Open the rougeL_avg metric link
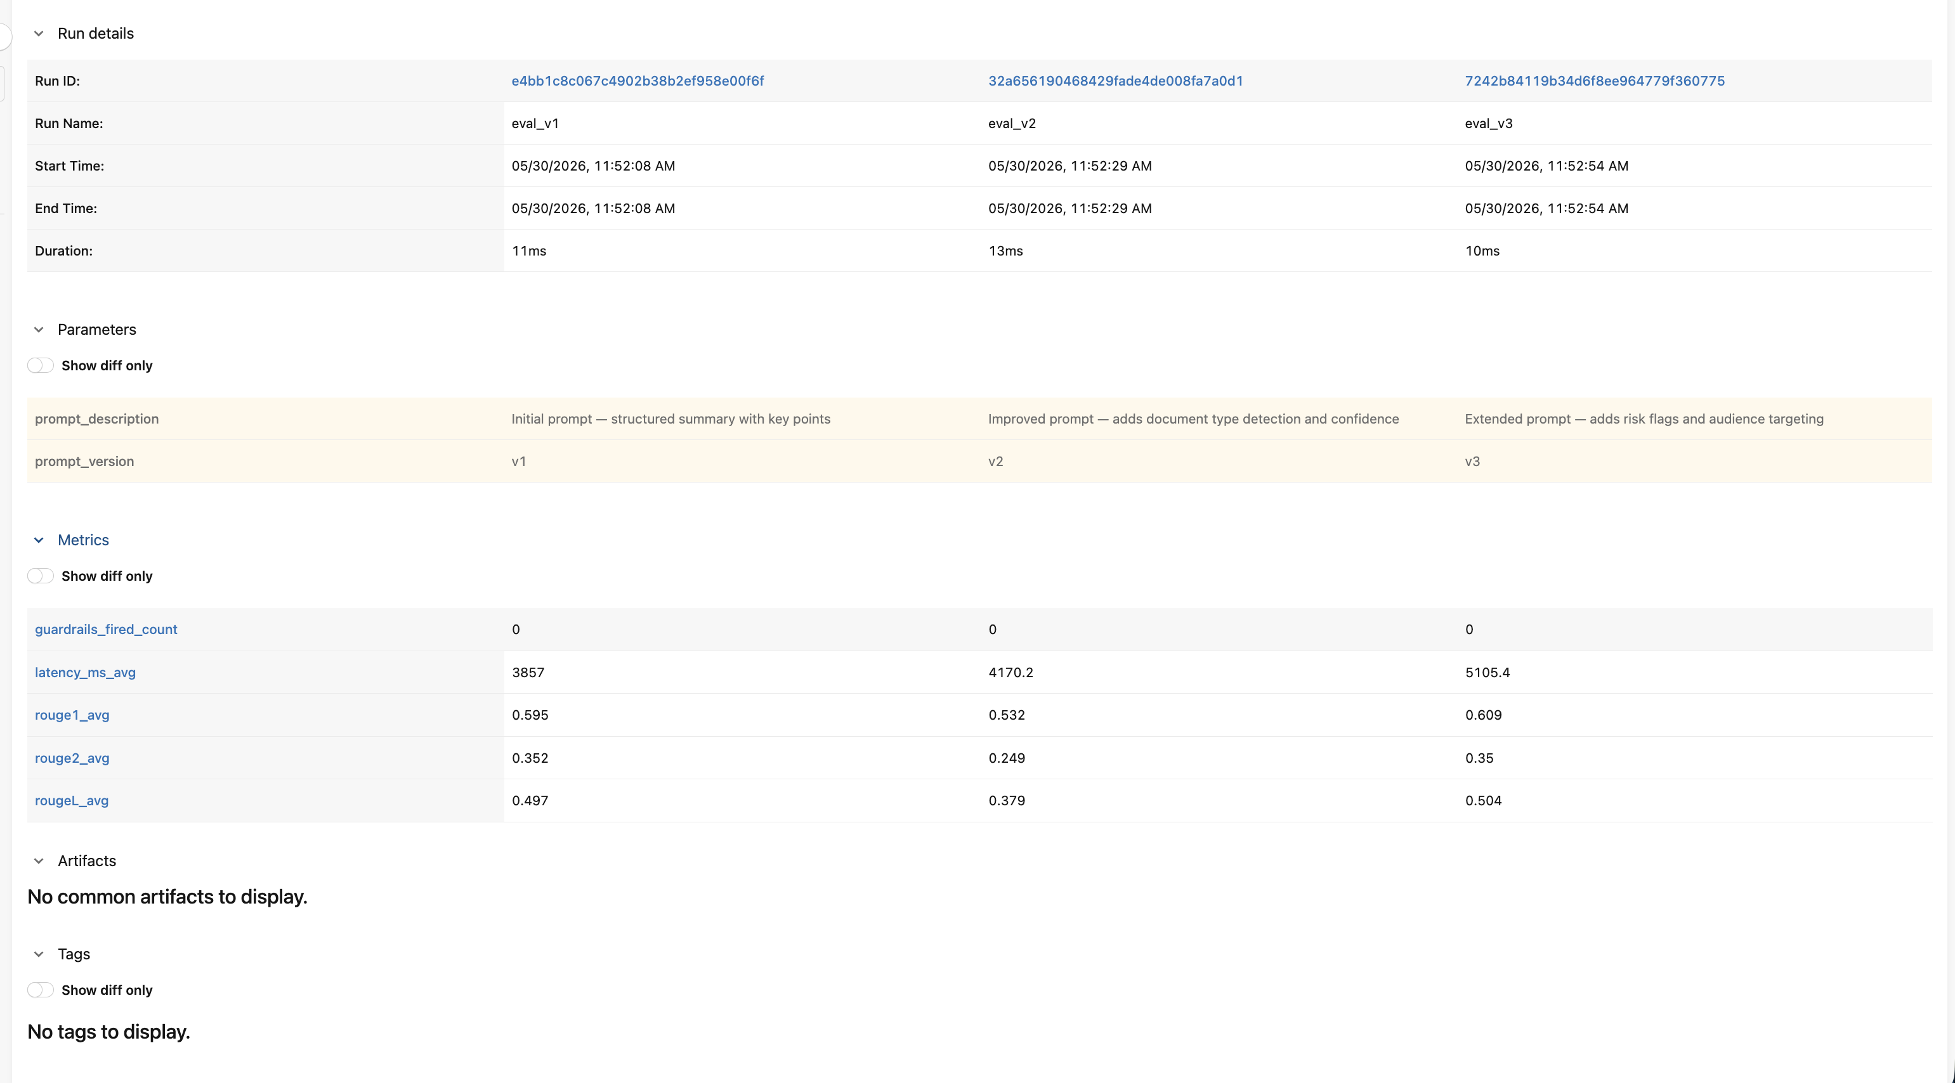Image resolution: width=1955 pixels, height=1083 pixels. pyautogui.click(x=71, y=801)
